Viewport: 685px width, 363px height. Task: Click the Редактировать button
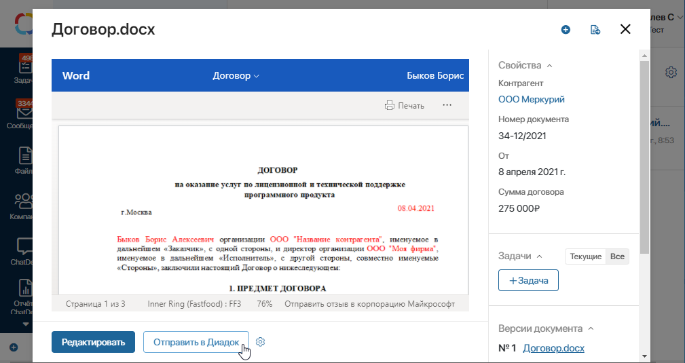pos(93,342)
